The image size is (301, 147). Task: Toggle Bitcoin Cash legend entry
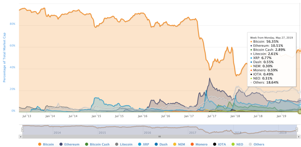97,144
